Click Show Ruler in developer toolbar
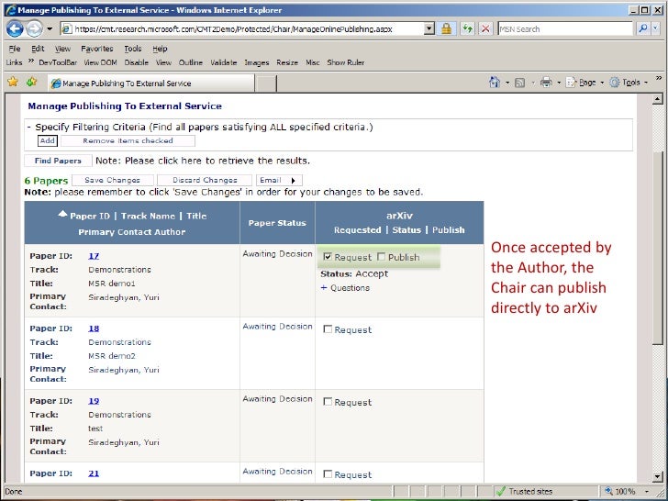Viewport: 668px width, 501px height. (x=346, y=62)
